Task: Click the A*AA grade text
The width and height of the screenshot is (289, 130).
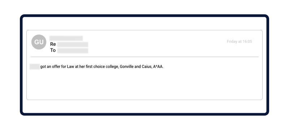Action: pyautogui.click(x=158, y=67)
